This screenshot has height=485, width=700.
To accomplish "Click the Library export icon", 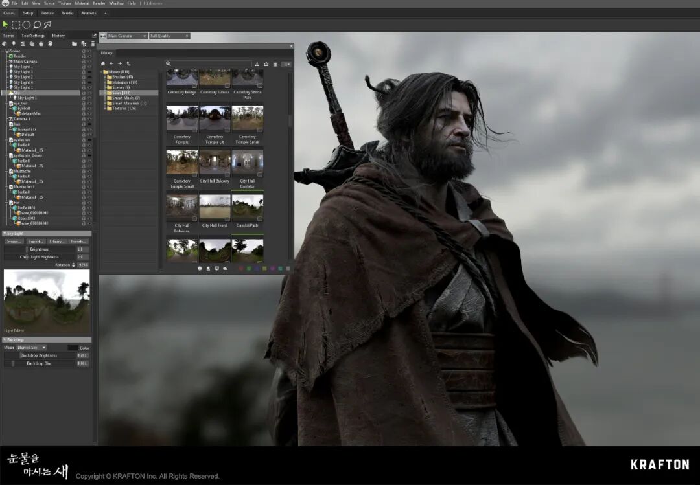I will (x=266, y=64).
